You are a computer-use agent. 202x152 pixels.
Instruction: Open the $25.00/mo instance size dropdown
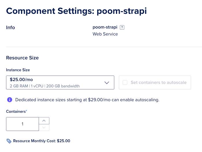pos(60,82)
